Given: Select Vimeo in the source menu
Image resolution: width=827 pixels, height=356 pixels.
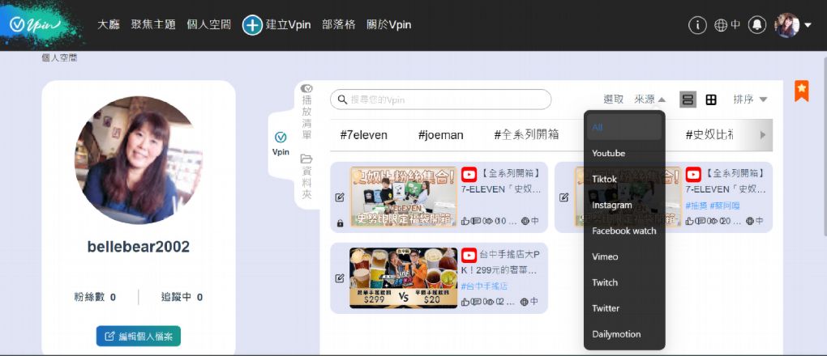Looking at the screenshot, I should 624,256.
